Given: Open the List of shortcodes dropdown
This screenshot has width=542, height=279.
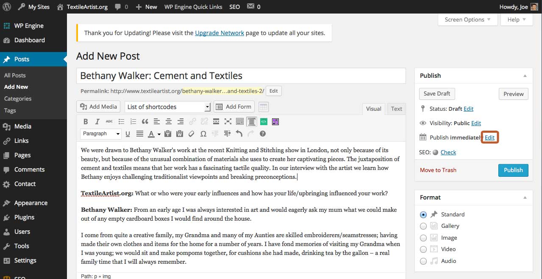Looking at the screenshot, I should 168,107.
